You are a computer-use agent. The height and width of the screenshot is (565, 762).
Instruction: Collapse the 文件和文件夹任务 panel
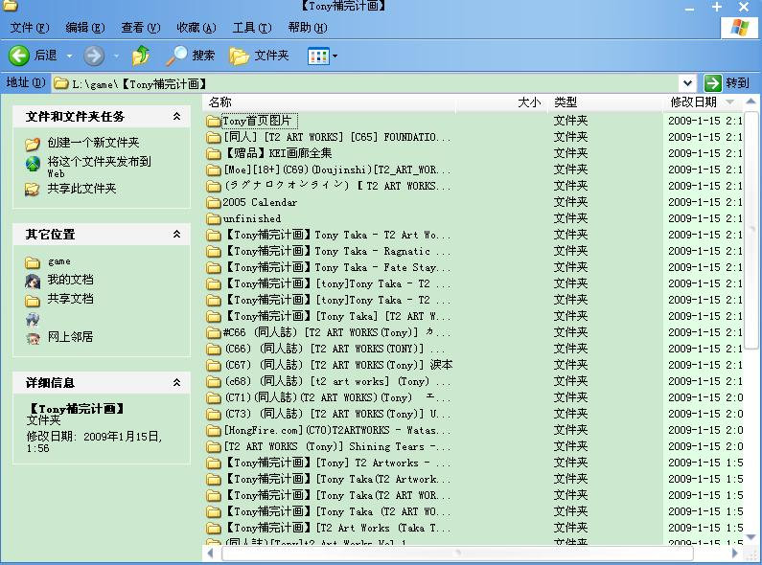(177, 117)
